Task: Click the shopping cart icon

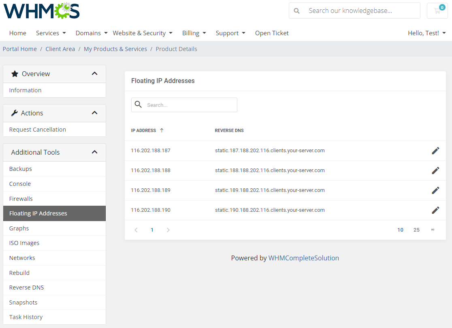Action: (x=437, y=11)
